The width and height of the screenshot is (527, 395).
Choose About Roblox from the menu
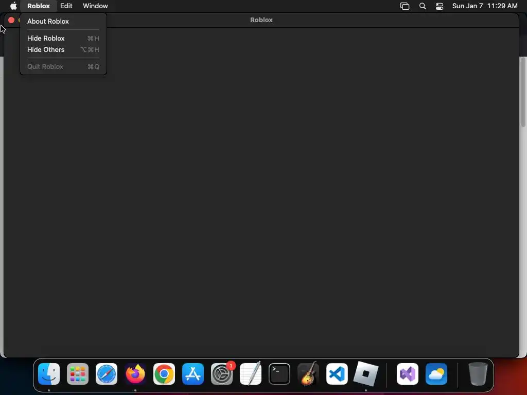tap(63, 21)
